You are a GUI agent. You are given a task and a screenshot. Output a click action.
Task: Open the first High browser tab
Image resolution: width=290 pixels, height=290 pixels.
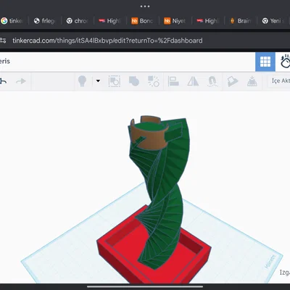(109, 21)
